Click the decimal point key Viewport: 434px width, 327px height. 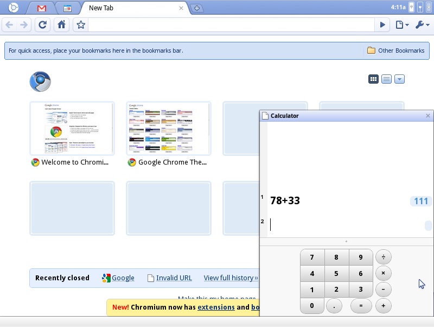tap(334, 306)
